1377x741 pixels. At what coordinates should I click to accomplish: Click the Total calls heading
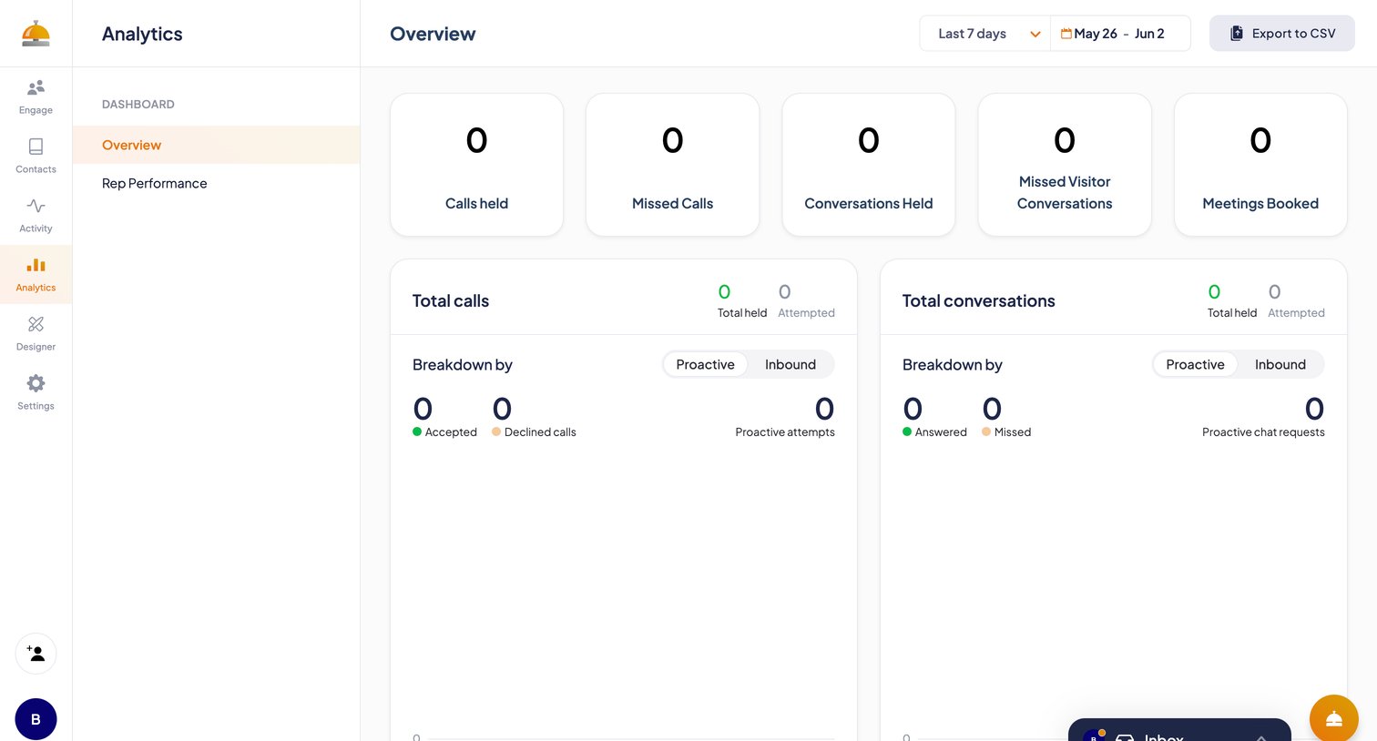(451, 301)
